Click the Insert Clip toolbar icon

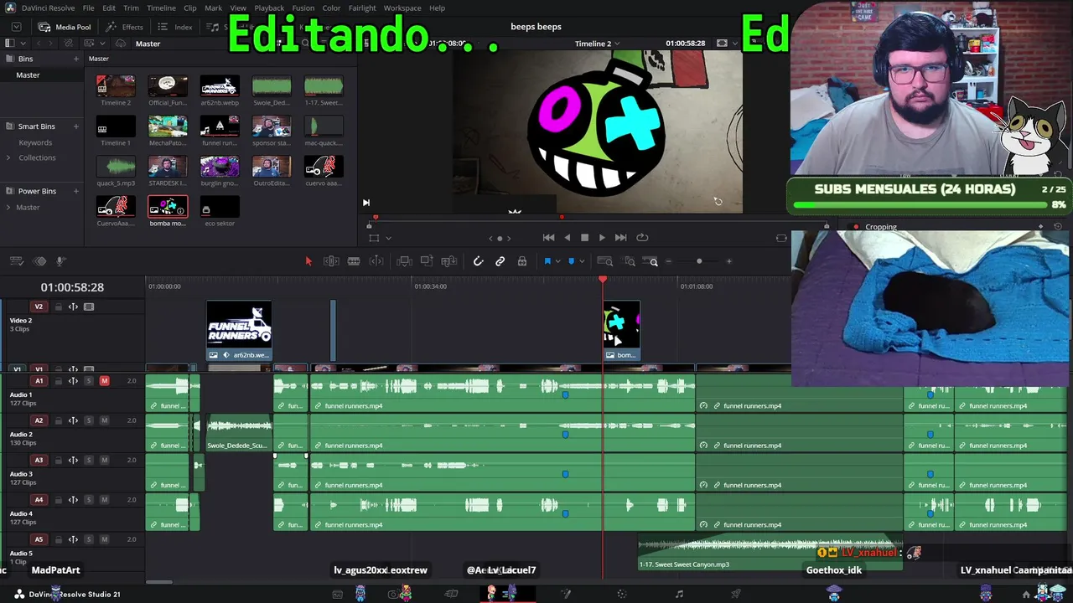404,261
